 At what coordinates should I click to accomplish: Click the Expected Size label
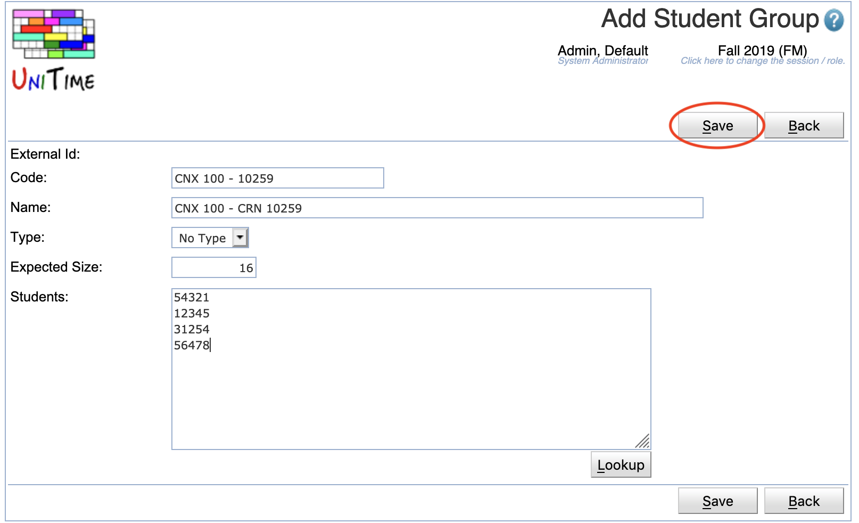(x=56, y=267)
